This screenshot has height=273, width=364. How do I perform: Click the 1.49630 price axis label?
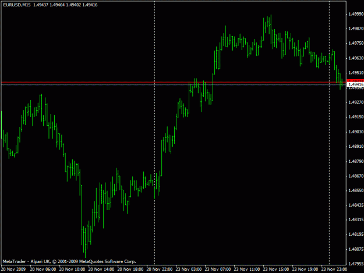tap(356, 58)
